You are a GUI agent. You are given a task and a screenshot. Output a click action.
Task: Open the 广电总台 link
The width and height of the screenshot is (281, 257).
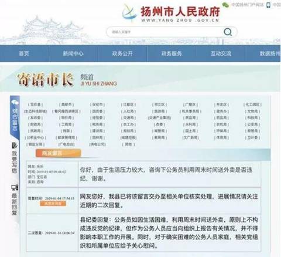[66, 144]
